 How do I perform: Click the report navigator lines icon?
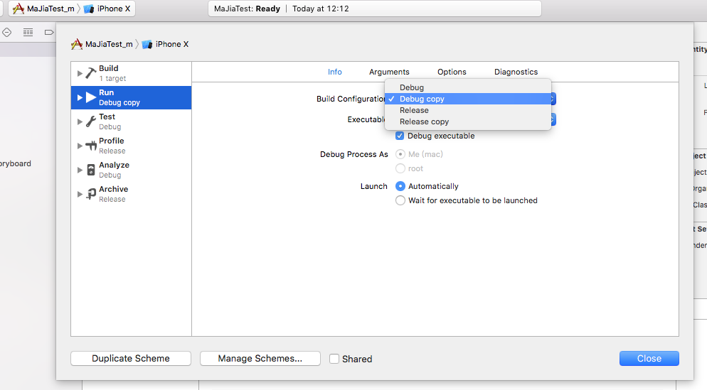[x=28, y=32]
